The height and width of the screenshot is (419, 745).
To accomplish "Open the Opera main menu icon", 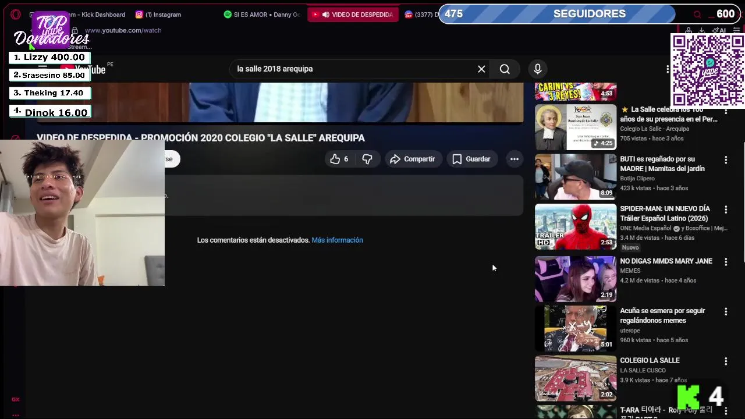I will pos(16,15).
